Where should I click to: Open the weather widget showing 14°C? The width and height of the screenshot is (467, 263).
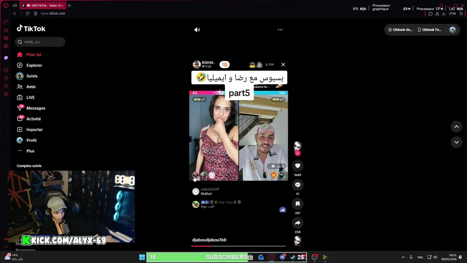(x=14, y=257)
